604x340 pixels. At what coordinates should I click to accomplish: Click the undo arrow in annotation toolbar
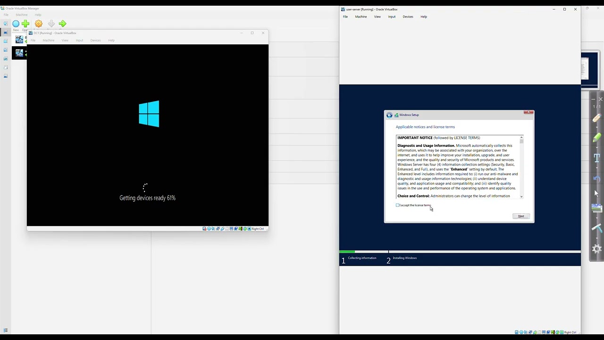597,179
